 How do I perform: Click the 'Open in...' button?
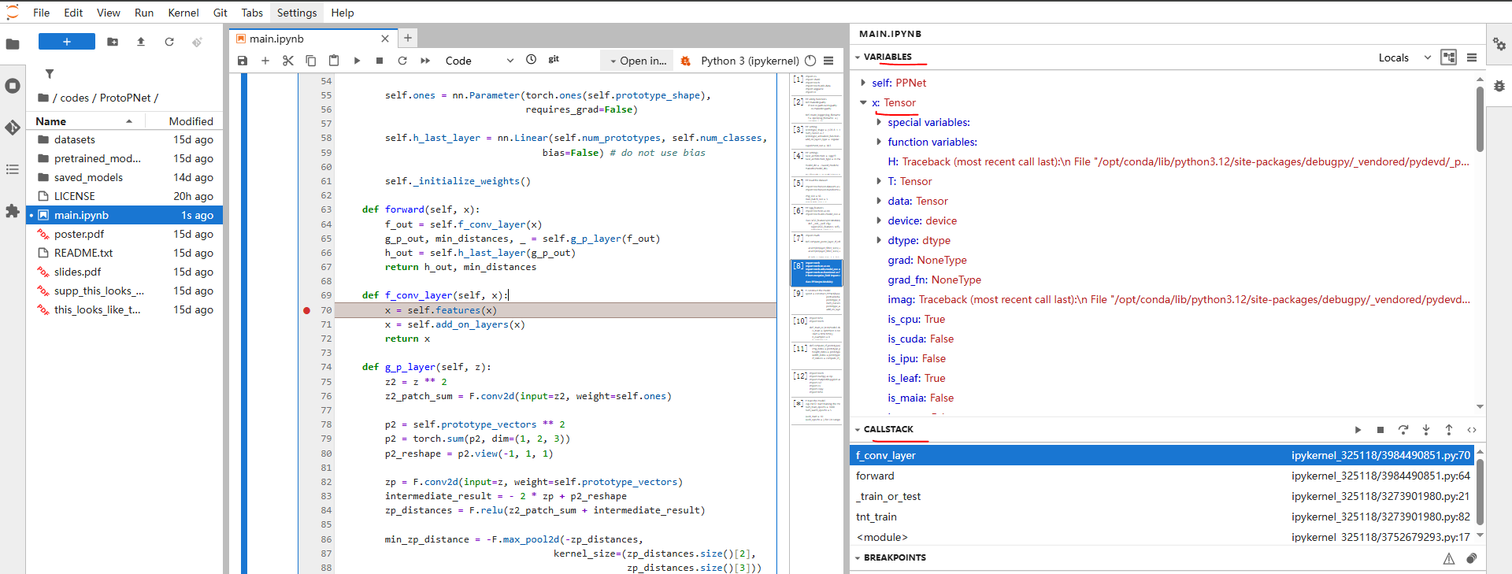click(636, 61)
